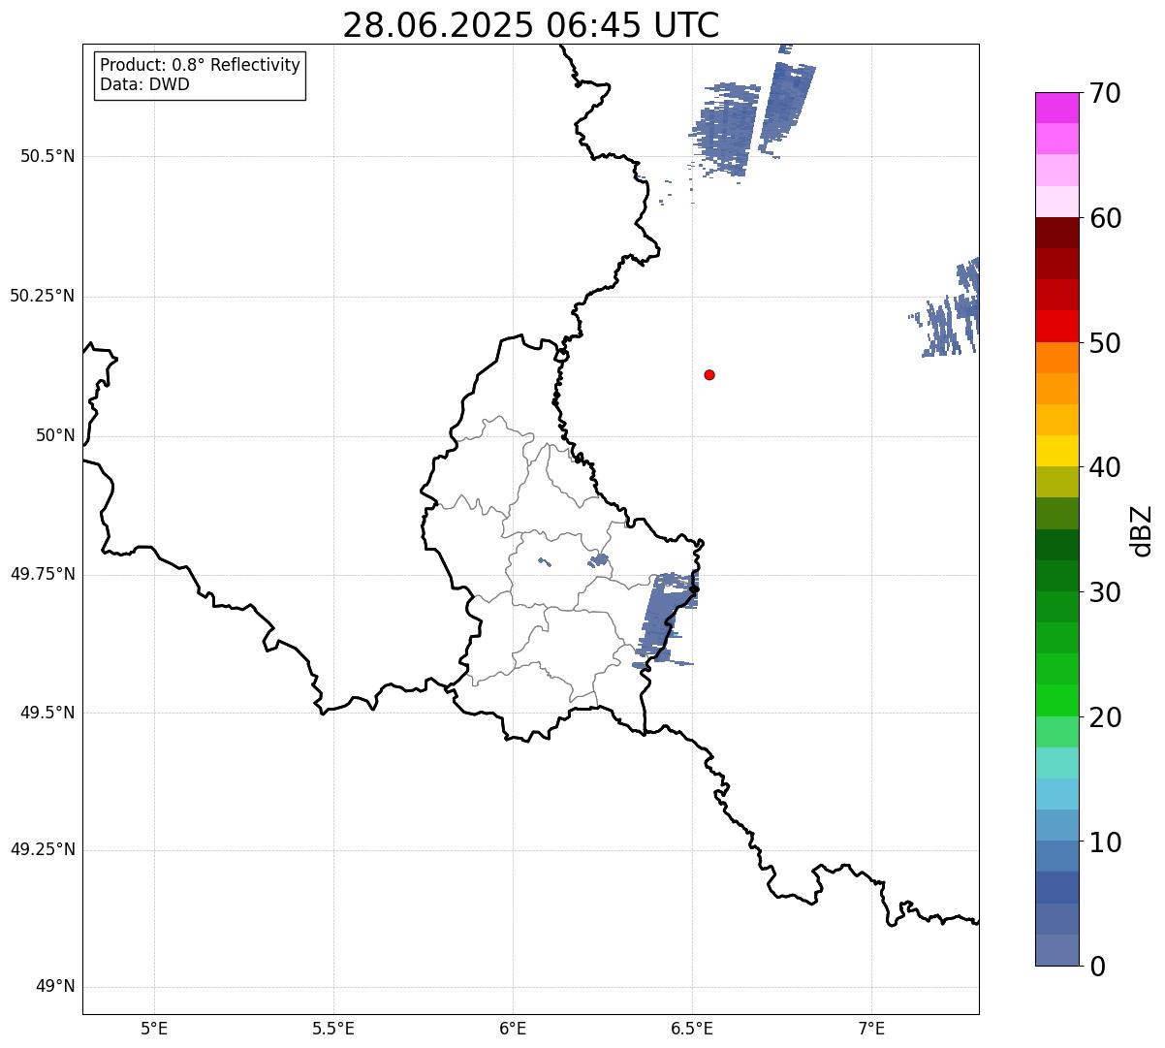Image resolution: width=1165 pixels, height=1048 pixels.
Task: Click the colorbar tick label 30
Action: tap(1105, 592)
